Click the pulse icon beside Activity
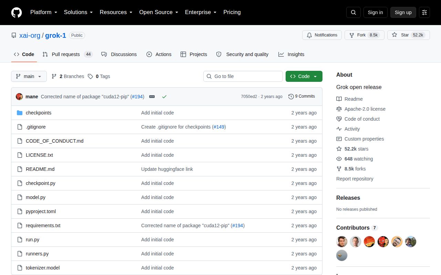441x275 pixels. point(339,129)
